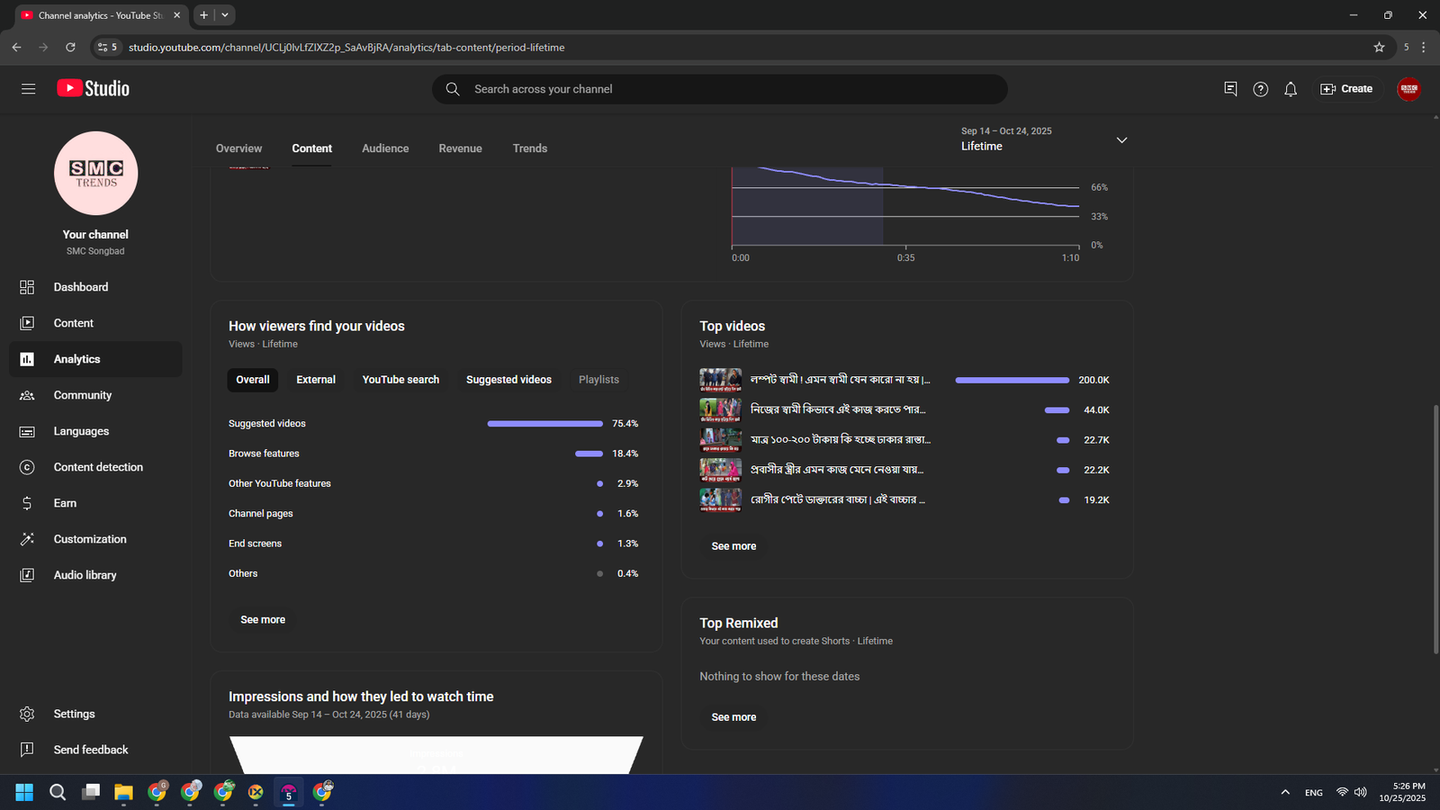The height and width of the screenshot is (810, 1440).
Task: Open the thumbnail of the 22.2K views video
Action: [721, 470]
